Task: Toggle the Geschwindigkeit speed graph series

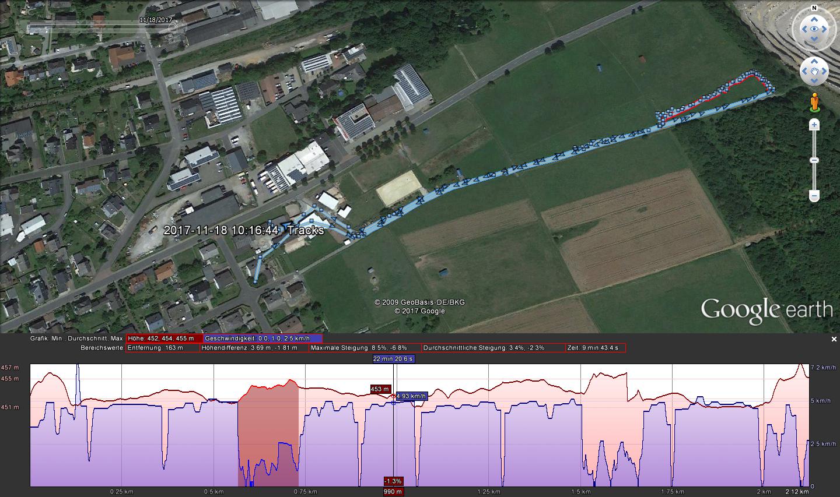Action: tap(262, 339)
